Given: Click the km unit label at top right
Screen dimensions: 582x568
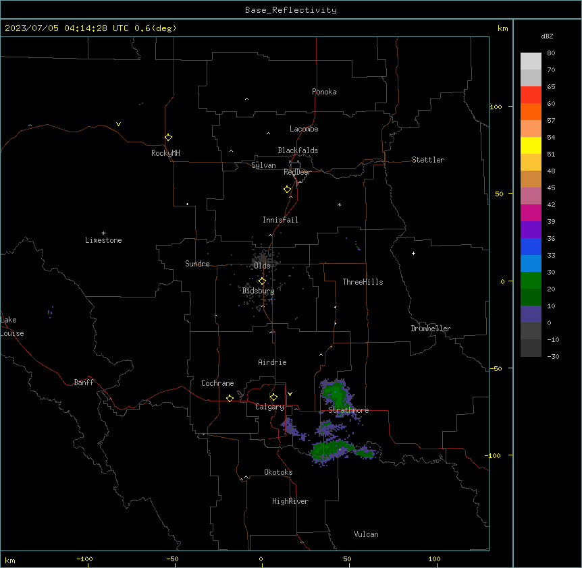Looking at the screenshot, I should [502, 28].
